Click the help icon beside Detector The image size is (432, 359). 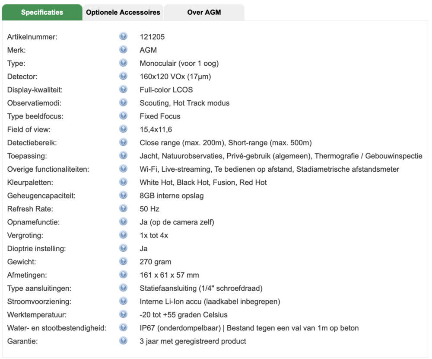pyautogui.click(x=123, y=76)
